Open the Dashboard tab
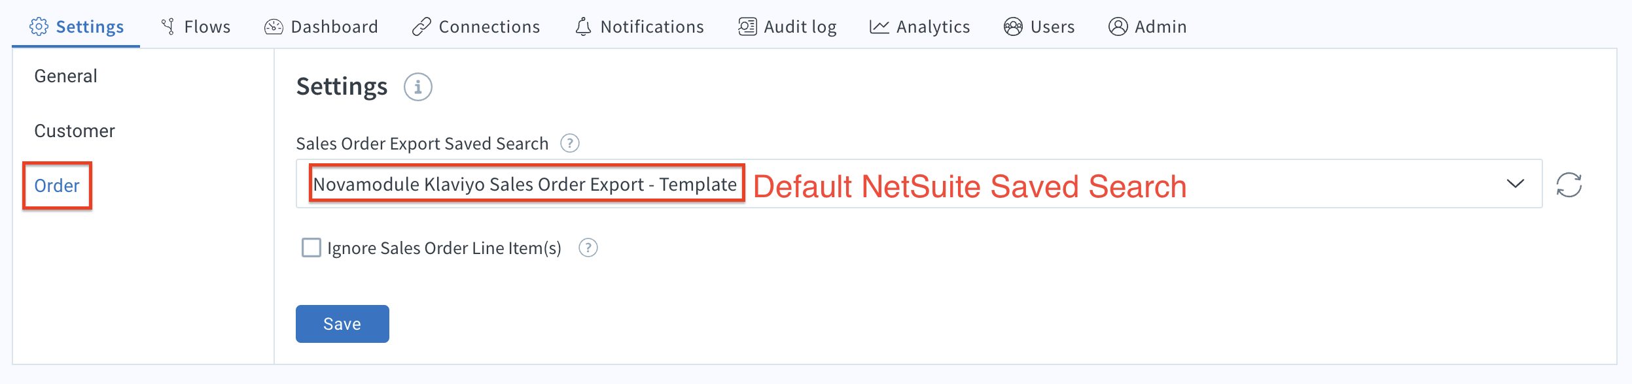The image size is (1632, 384). click(x=321, y=27)
